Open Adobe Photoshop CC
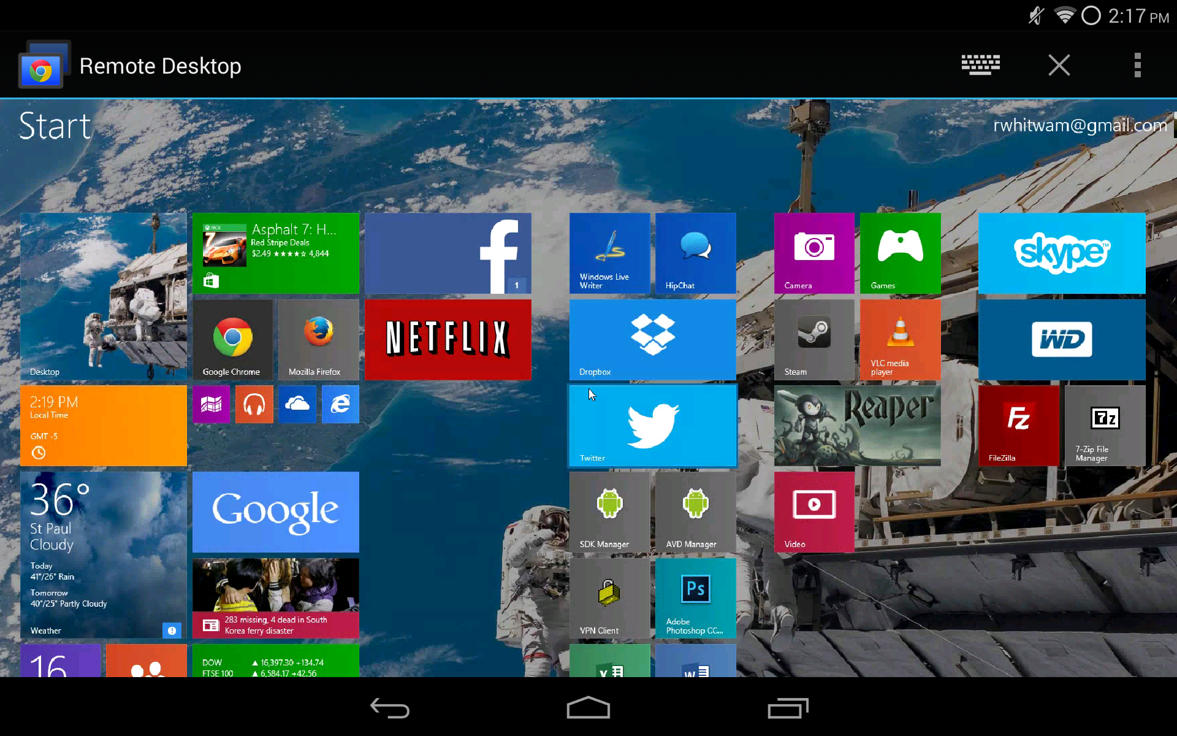 coord(695,598)
